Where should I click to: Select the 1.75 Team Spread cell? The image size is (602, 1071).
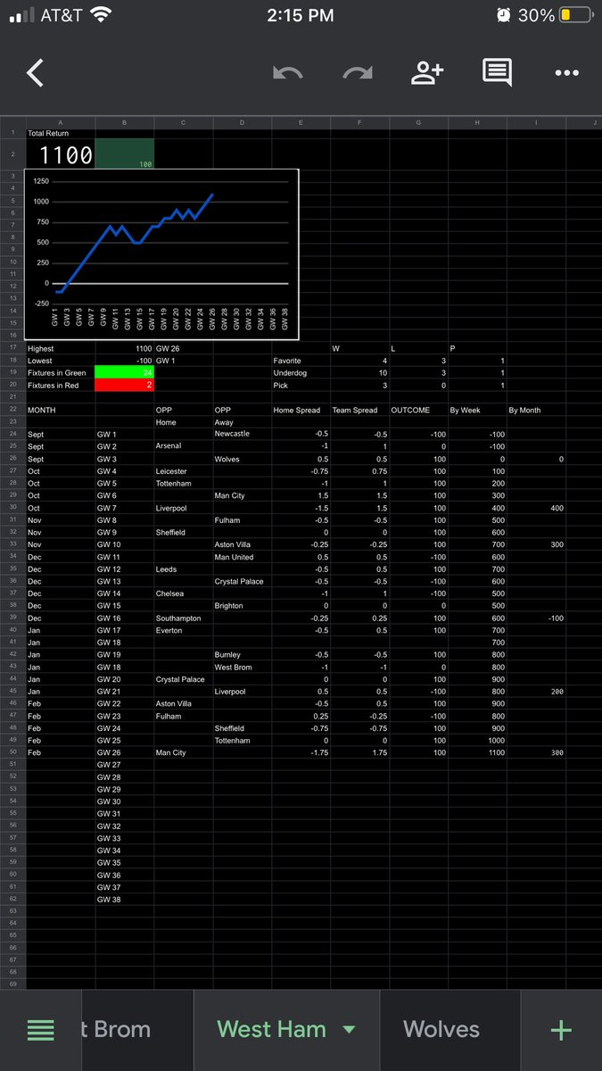coord(359,753)
